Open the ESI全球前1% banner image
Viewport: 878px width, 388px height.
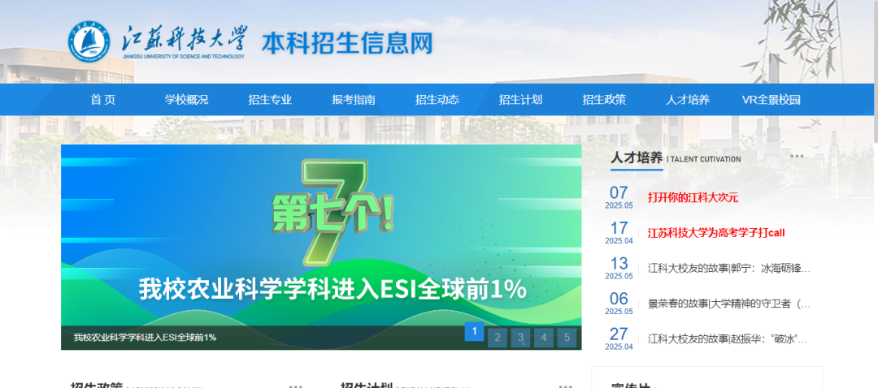pos(321,235)
